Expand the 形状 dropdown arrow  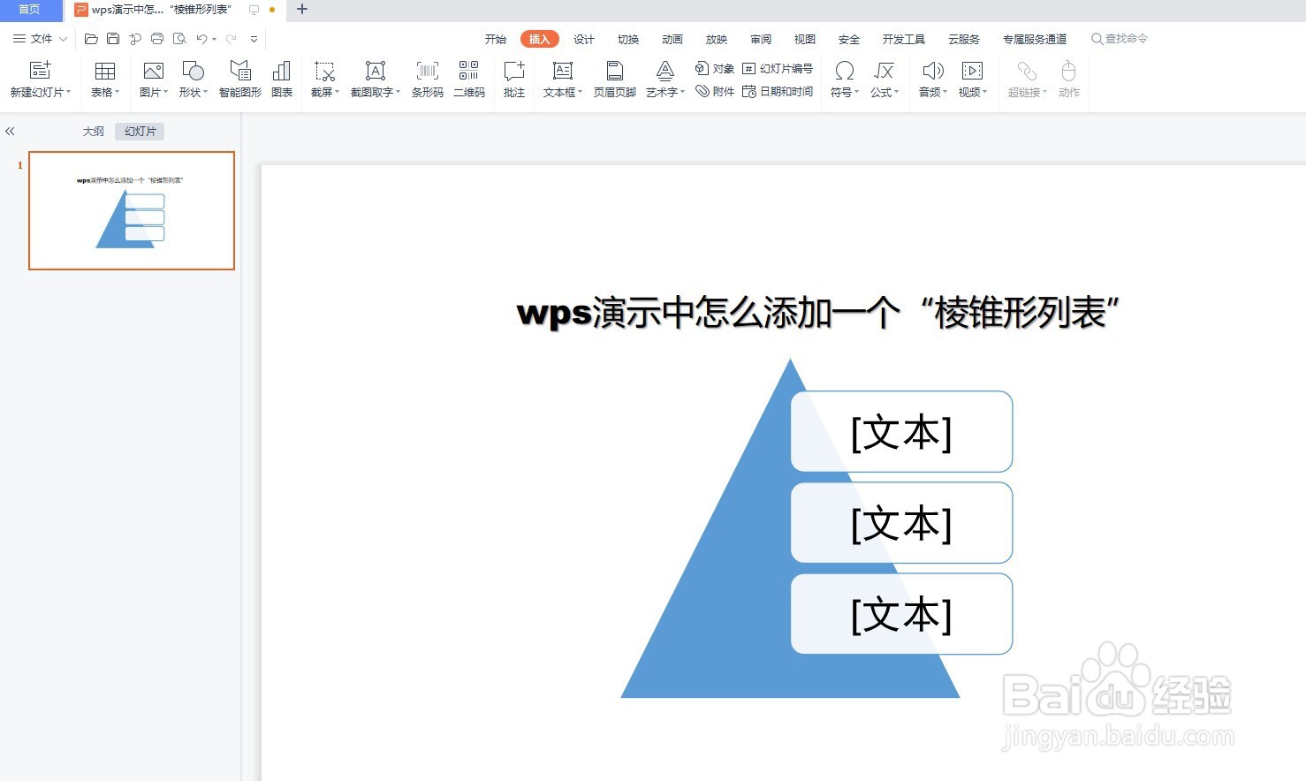pos(206,93)
